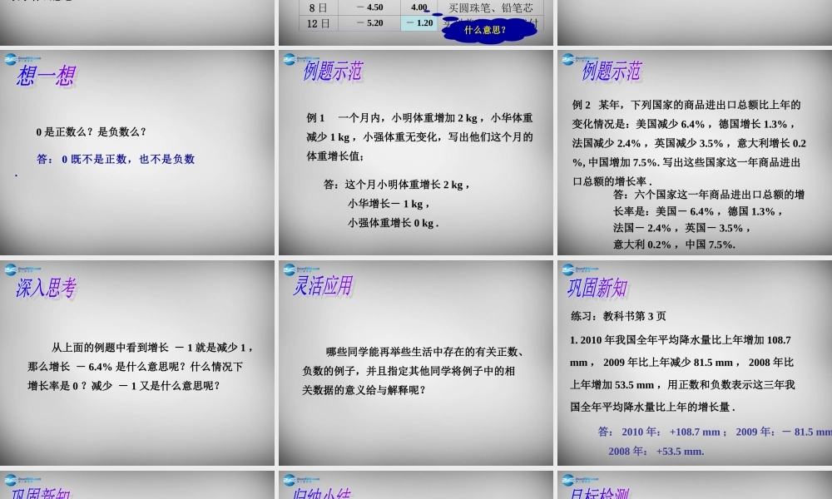Open the 归纳小结 slide thumbnail

point(415,485)
